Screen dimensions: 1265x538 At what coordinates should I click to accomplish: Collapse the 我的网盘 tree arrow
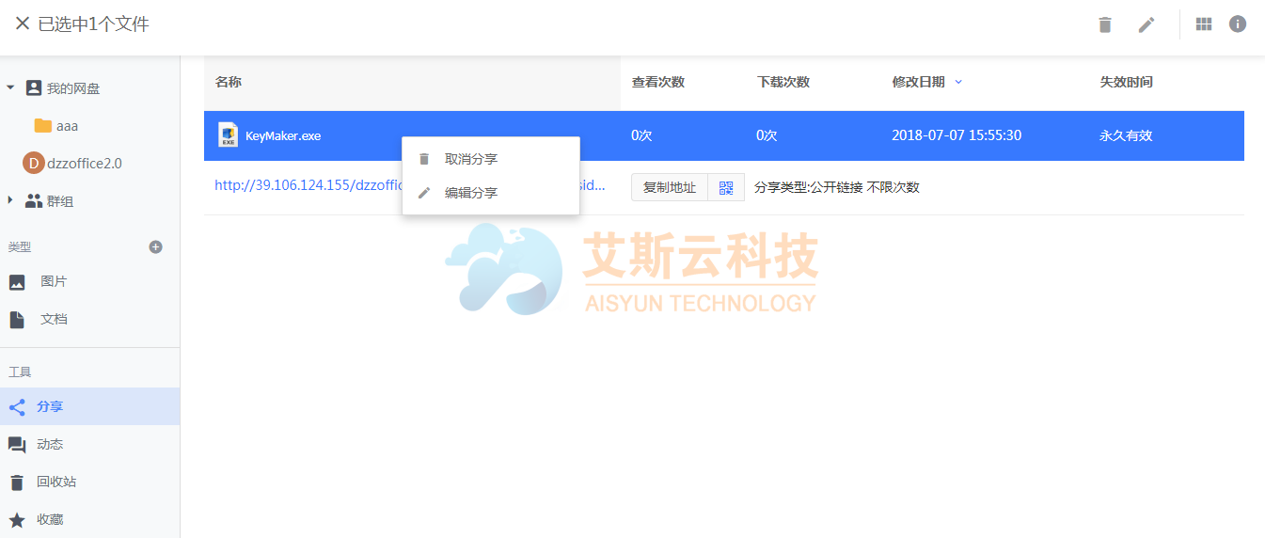coord(10,87)
